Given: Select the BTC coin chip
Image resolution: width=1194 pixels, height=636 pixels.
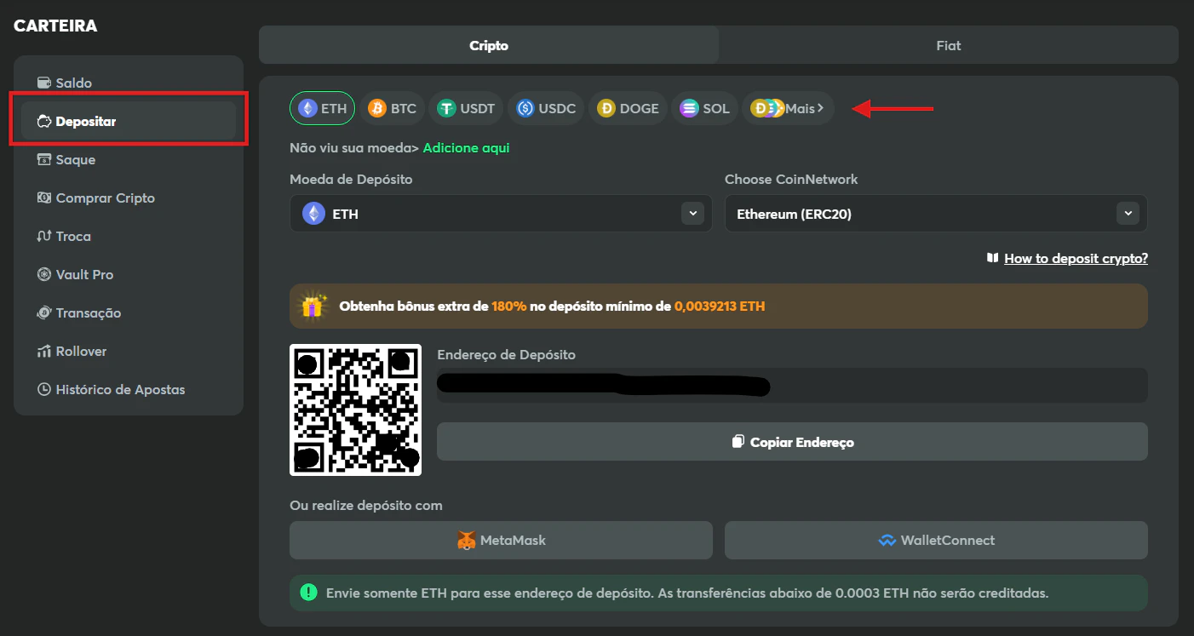Looking at the screenshot, I should (392, 108).
